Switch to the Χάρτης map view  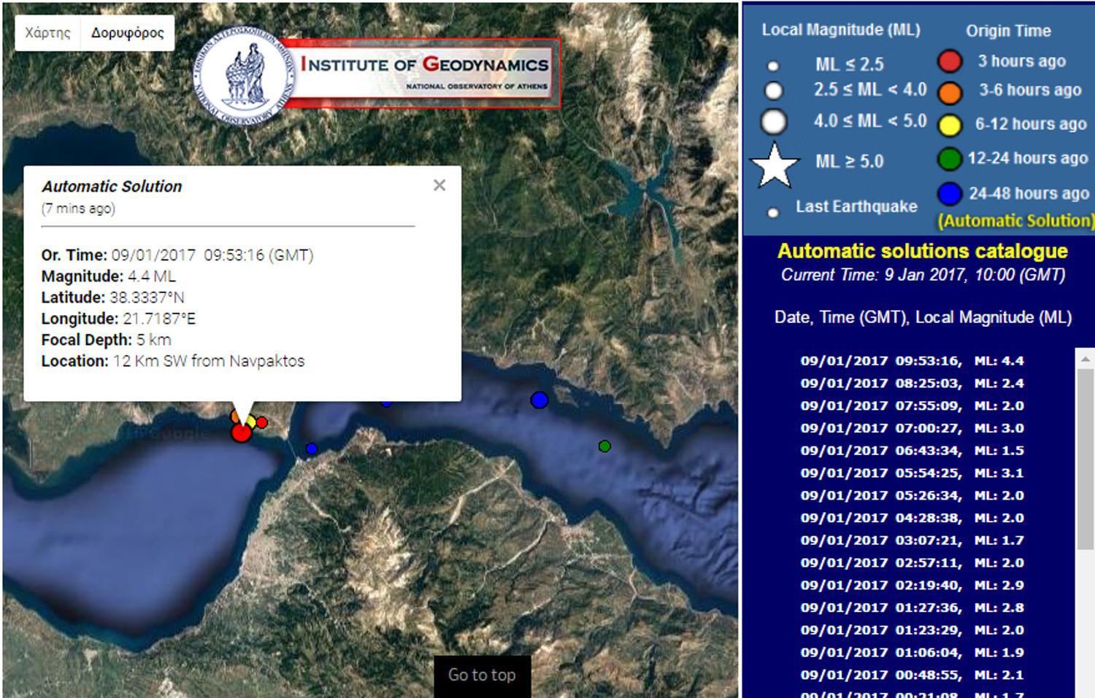[47, 33]
